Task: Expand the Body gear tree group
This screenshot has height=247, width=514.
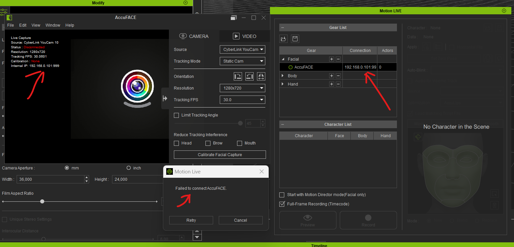Action: pos(283,76)
